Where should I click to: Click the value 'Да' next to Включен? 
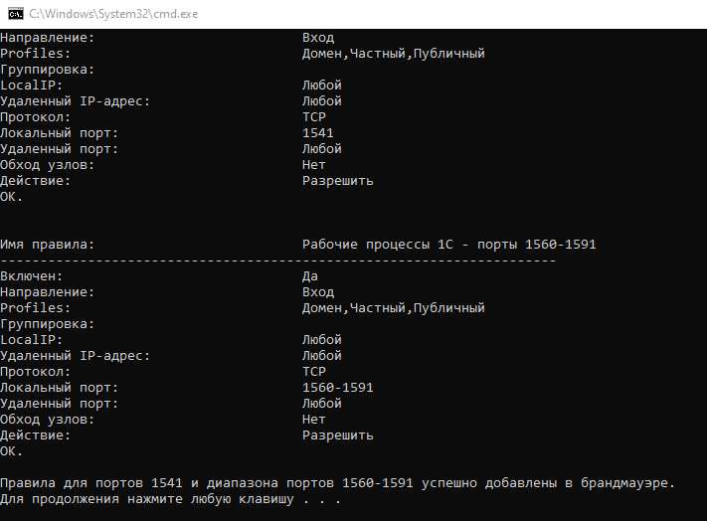(310, 276)
